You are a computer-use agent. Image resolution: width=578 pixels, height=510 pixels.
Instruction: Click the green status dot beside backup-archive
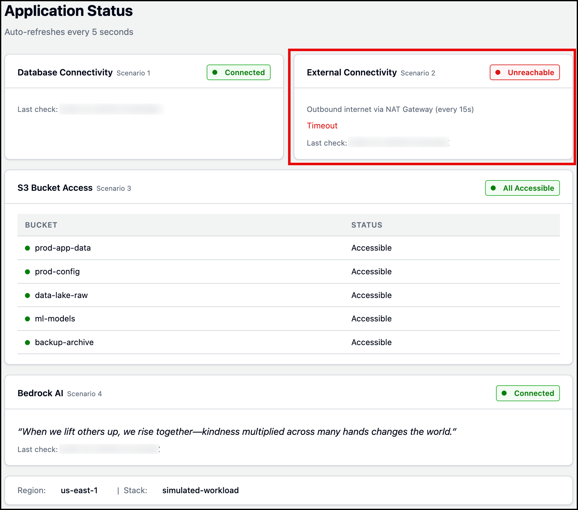27,343
